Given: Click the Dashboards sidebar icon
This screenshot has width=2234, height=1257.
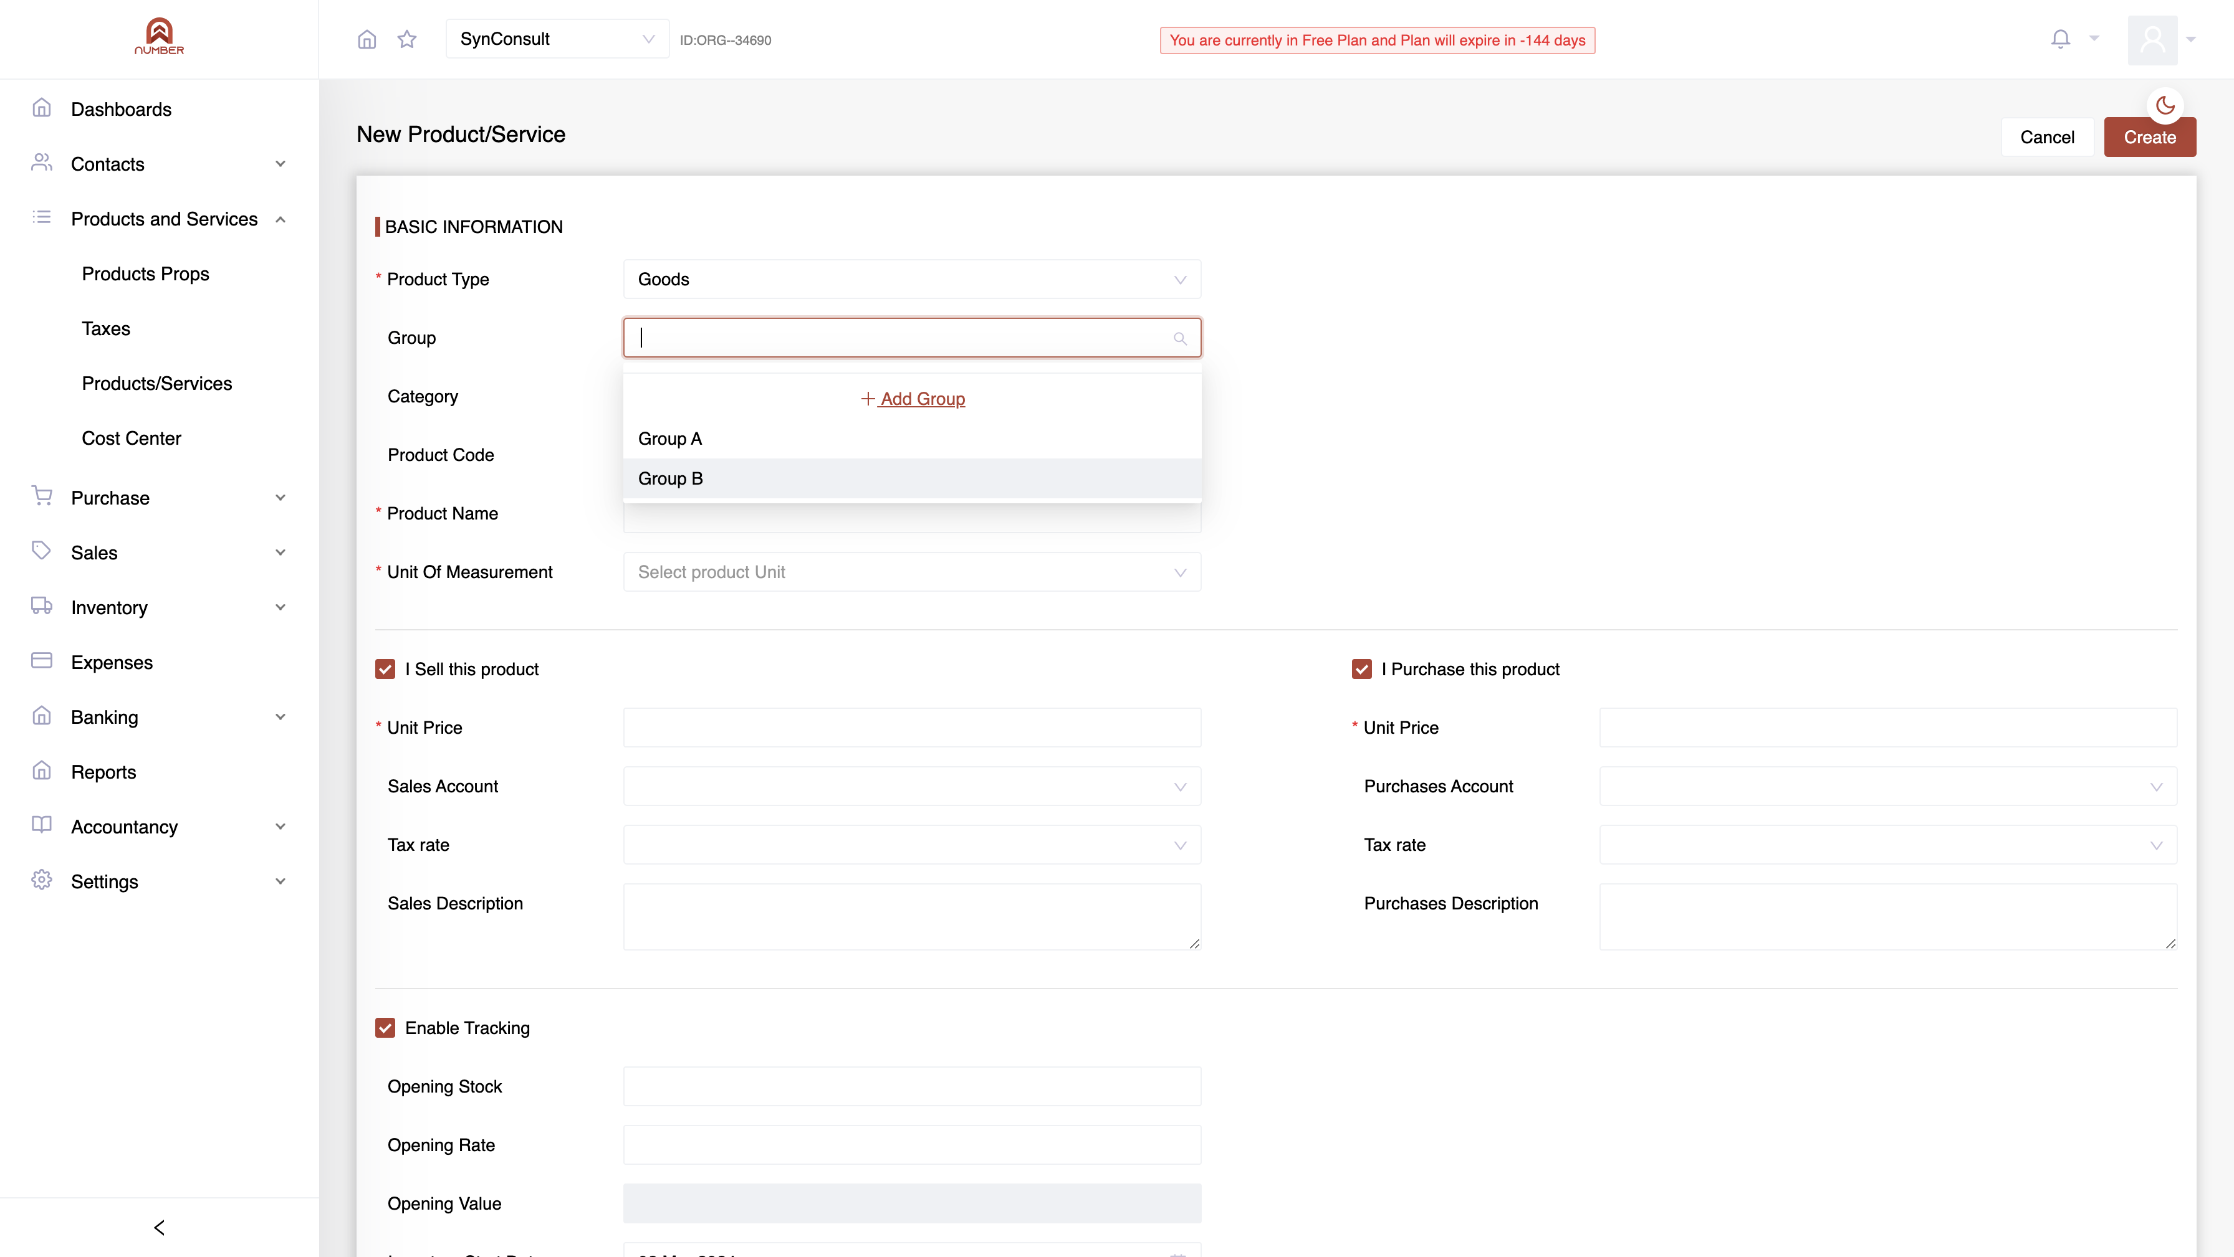Looking at the screenshot, I should click(x=42, y=108).
